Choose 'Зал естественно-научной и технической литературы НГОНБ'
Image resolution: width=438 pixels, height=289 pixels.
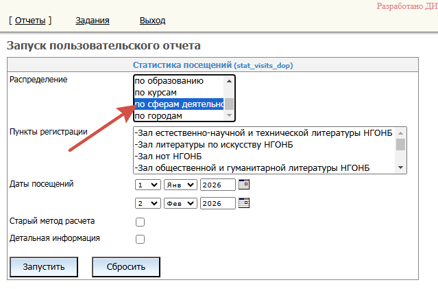point(265,133)
